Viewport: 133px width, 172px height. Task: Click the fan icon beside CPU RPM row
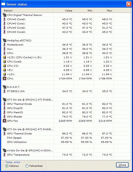4,79
